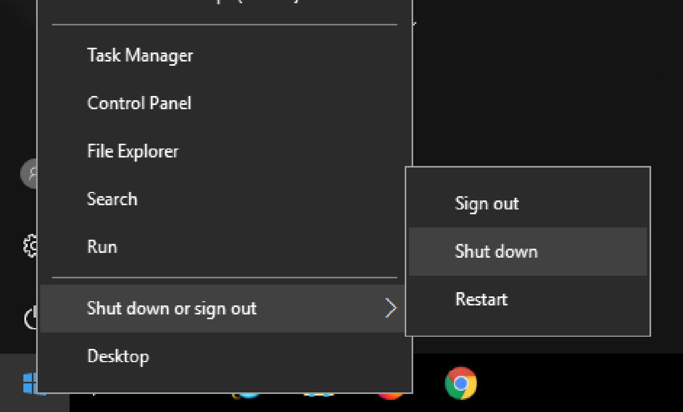Expand submenu arrow beside Shut down or sign out
Viewport: 683px width, 412px height.
[391, 308]
